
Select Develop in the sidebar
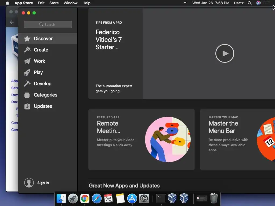[48, 84]
